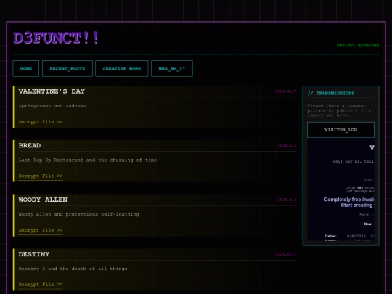Click Decrypt File link under Destiny
The width and height of the screenshot is (392, 294).
(41, 285)
